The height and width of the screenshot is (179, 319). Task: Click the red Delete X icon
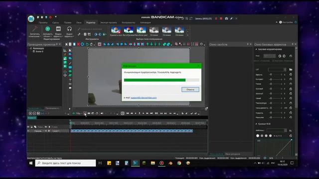click(x=78, y=44)
